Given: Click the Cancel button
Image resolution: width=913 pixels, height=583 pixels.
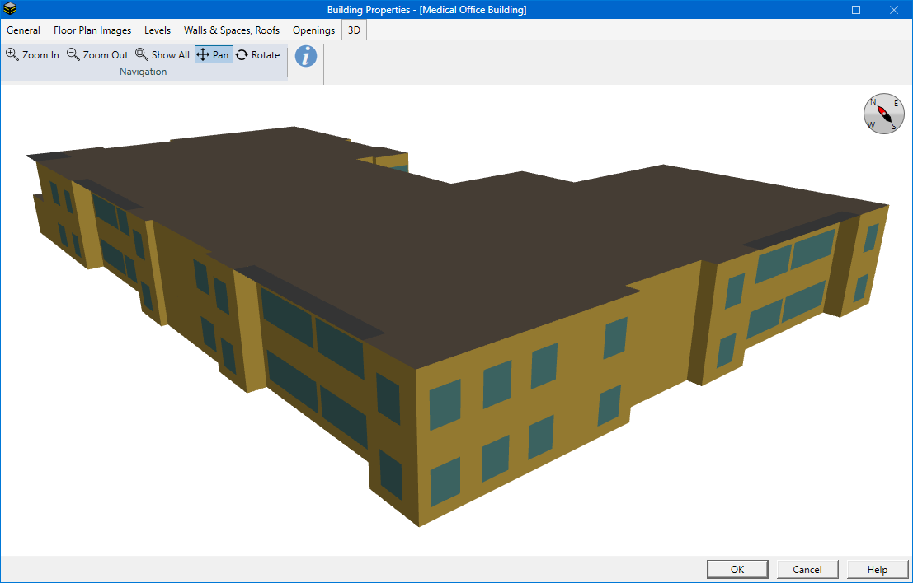Looking at the screenshot, I should [x=807, y=570].
